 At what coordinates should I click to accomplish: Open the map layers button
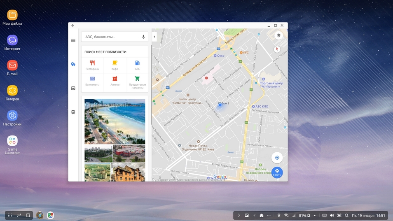tap(278, 35)
